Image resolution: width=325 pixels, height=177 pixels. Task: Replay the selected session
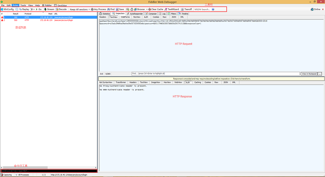[x=24, y=9]
